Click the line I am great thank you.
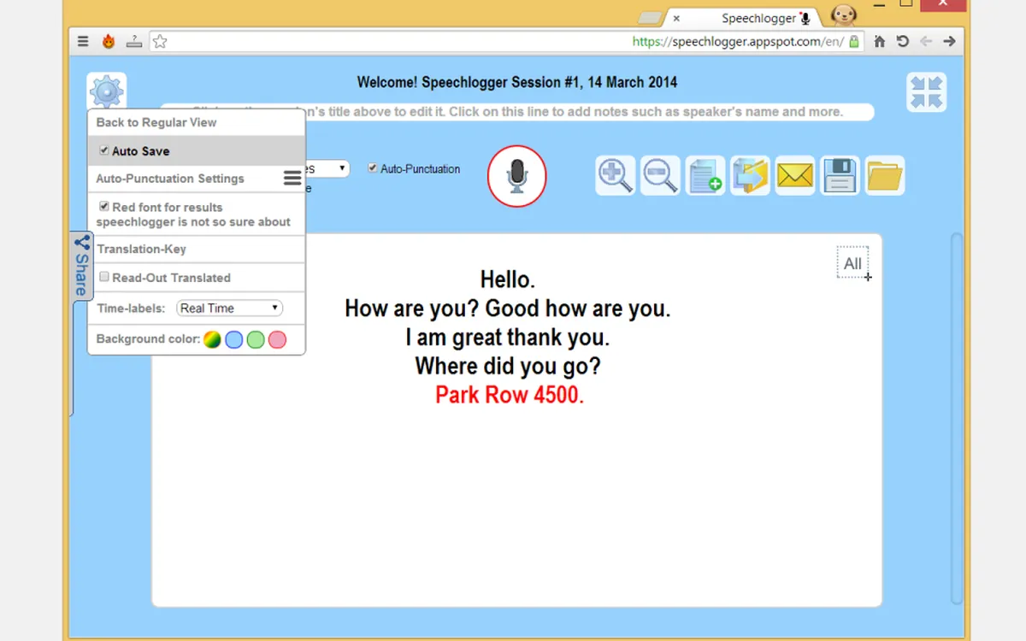Viewport: 1026px width, 641px height. (x=508, y=338)
